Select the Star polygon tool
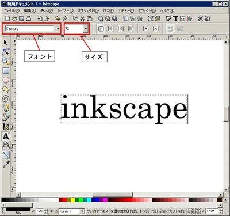The width and height of the screenshot is (230, 216). coord(6,89)
